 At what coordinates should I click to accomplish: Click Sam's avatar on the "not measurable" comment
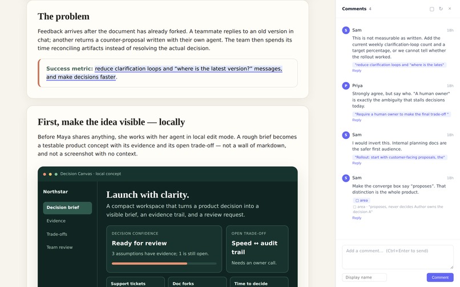[346, 30]
